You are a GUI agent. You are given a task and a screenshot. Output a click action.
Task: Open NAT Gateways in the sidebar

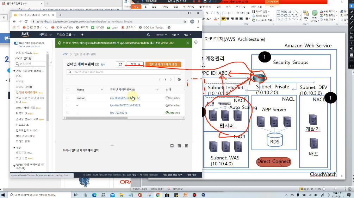click(25, 136)
